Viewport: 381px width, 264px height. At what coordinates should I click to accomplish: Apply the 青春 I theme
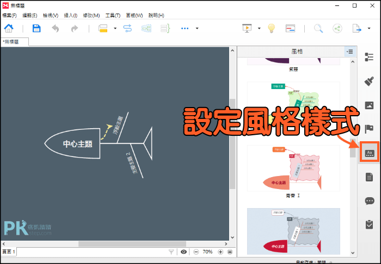(x=293, y=168)
